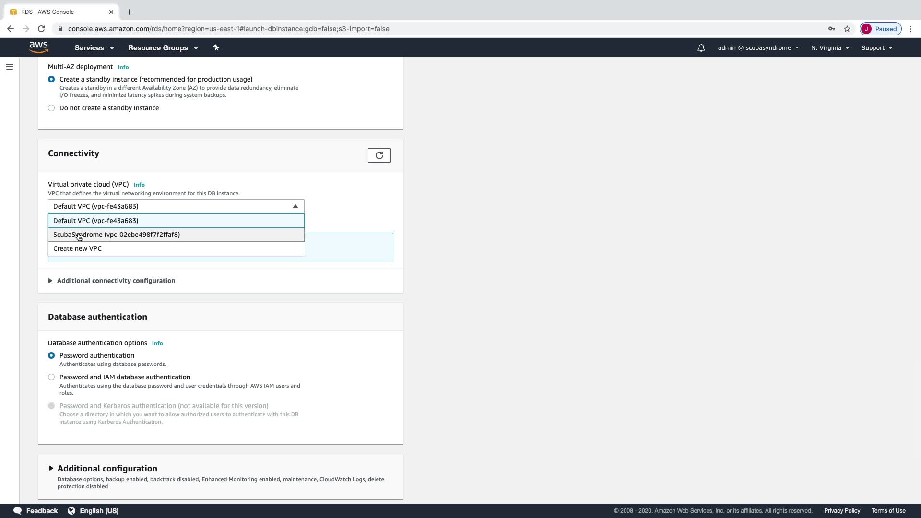This screenshot has width=921, height=518.
Task: Choose Create new VPC option
Action: pyautogui.click(x=78, y=248)
